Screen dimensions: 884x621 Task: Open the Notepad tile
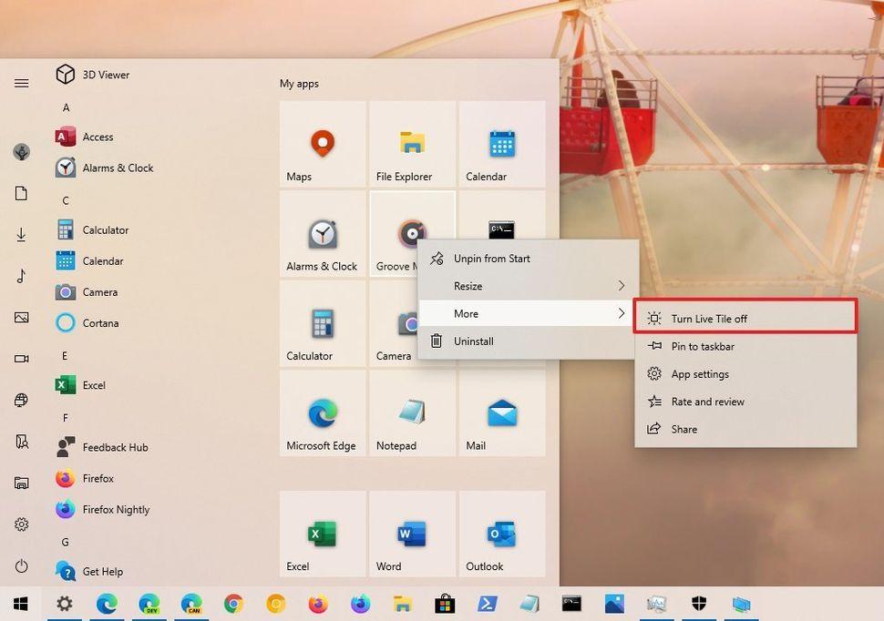(412, 412)
